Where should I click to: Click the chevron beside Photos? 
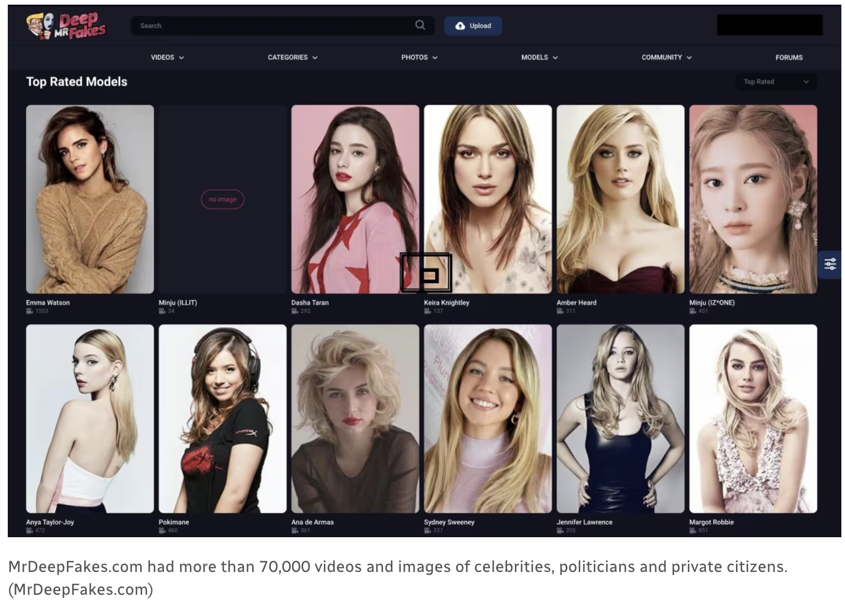click(435, 58)
